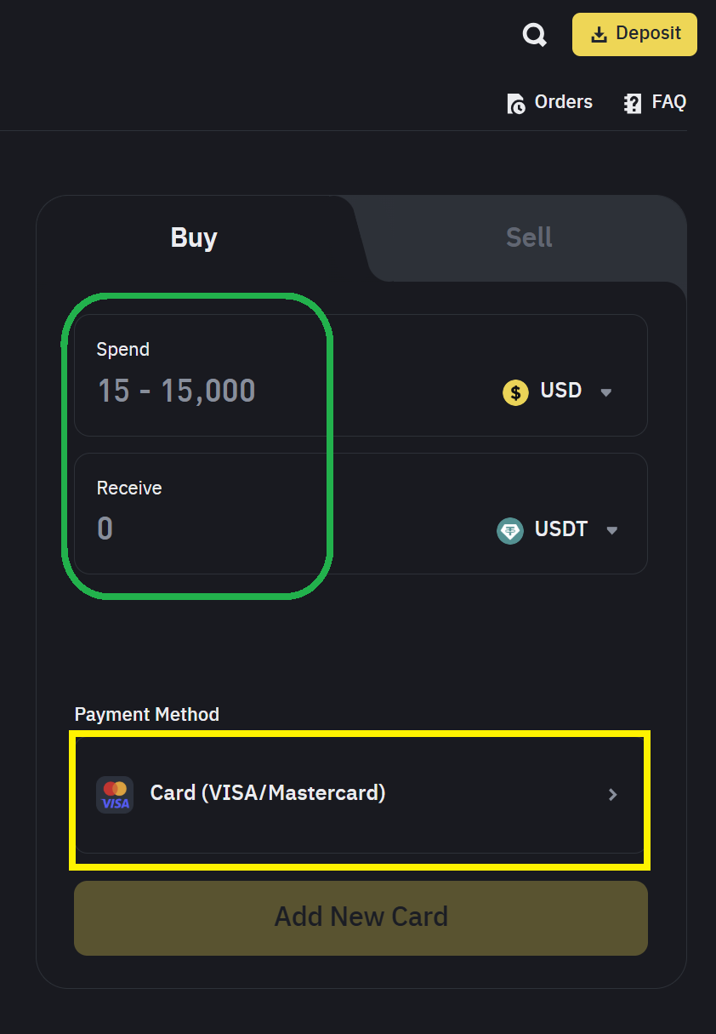Click the search magnifier icon
716x1034 pixels.
[x=534, y=35]
